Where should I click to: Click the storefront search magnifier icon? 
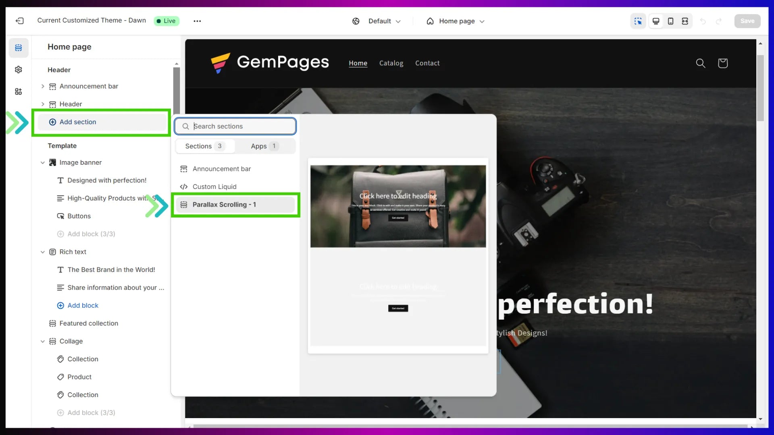(x=701, y=63)
